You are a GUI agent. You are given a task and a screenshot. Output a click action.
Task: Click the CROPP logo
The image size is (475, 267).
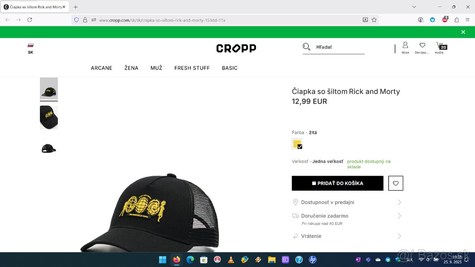[236, 48]
